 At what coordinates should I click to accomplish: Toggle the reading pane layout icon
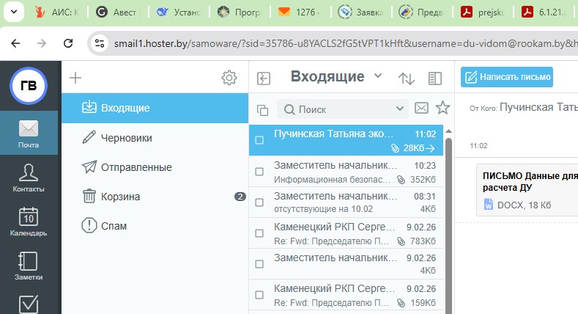pyautogui.click(x=435, y=78)
